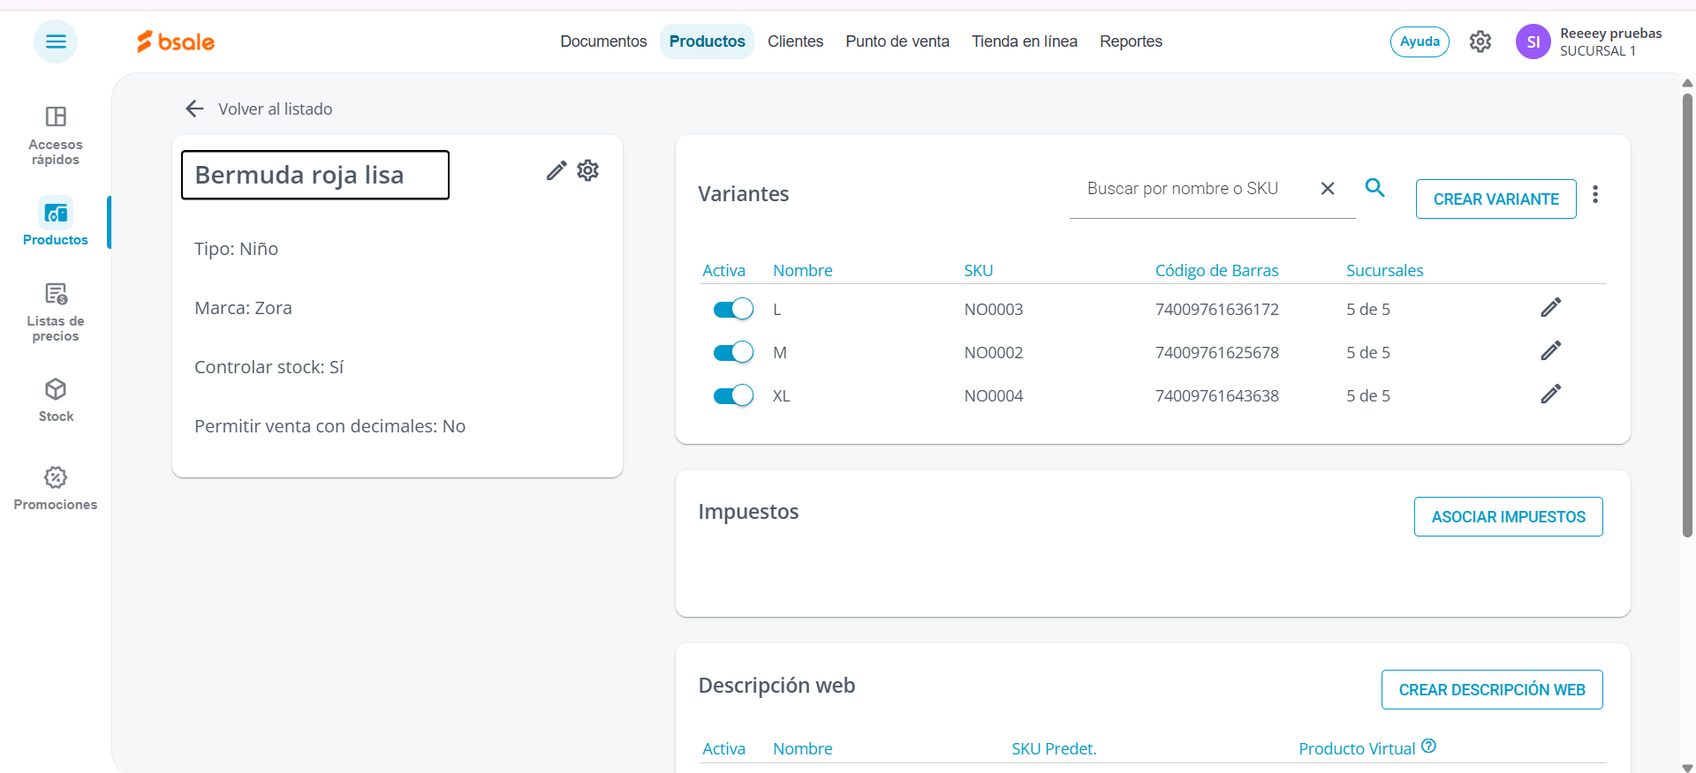Click 5 de 5 for variant L
Screen dimensions: 1696x773
(x=1368, y=310)
